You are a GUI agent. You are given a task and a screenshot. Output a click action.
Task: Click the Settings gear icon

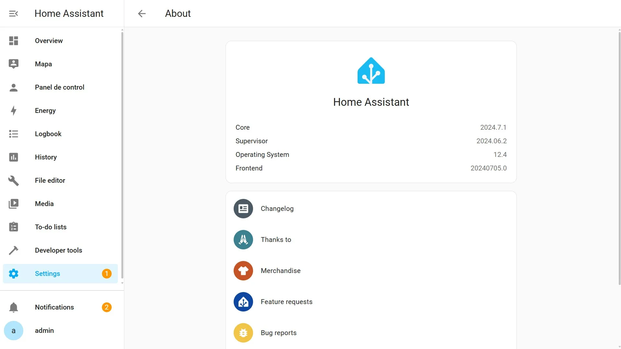pos(14,274)
